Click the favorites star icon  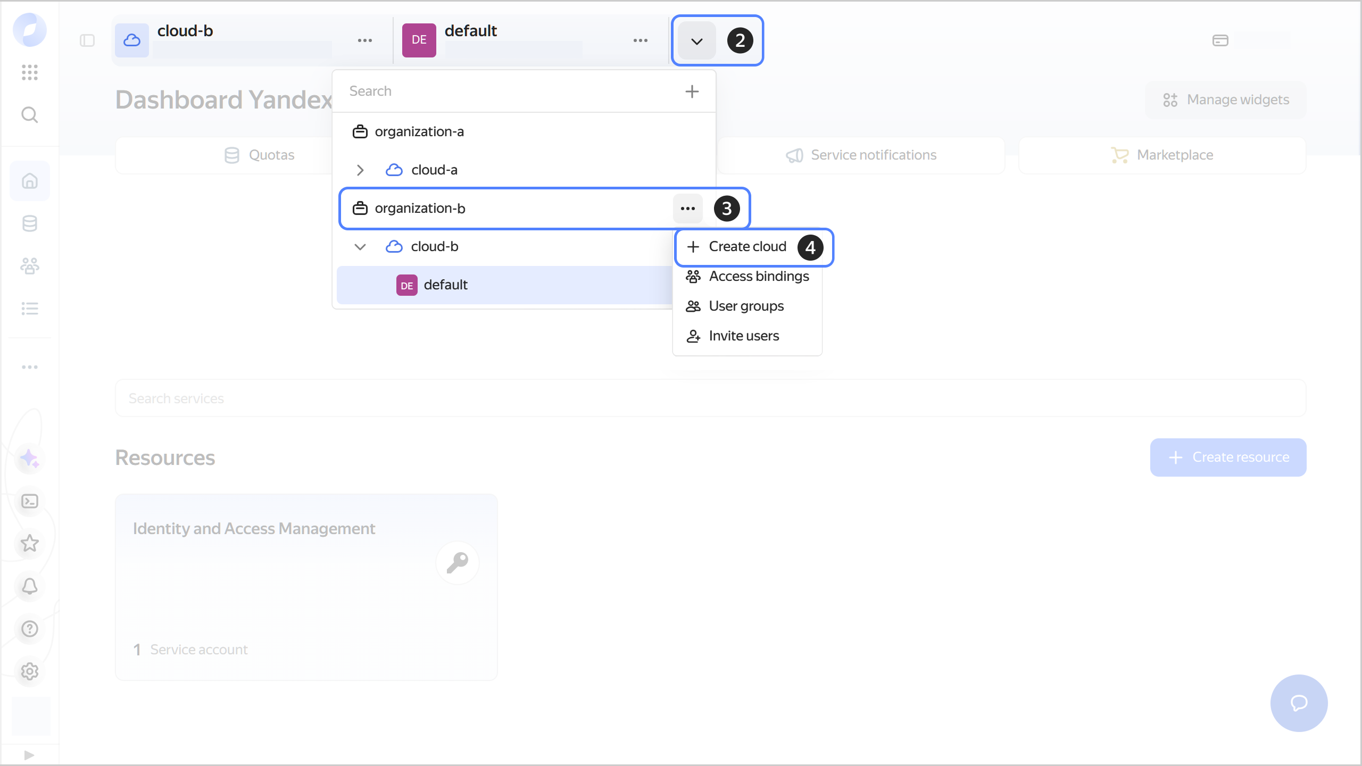click(x=30, y=543)
